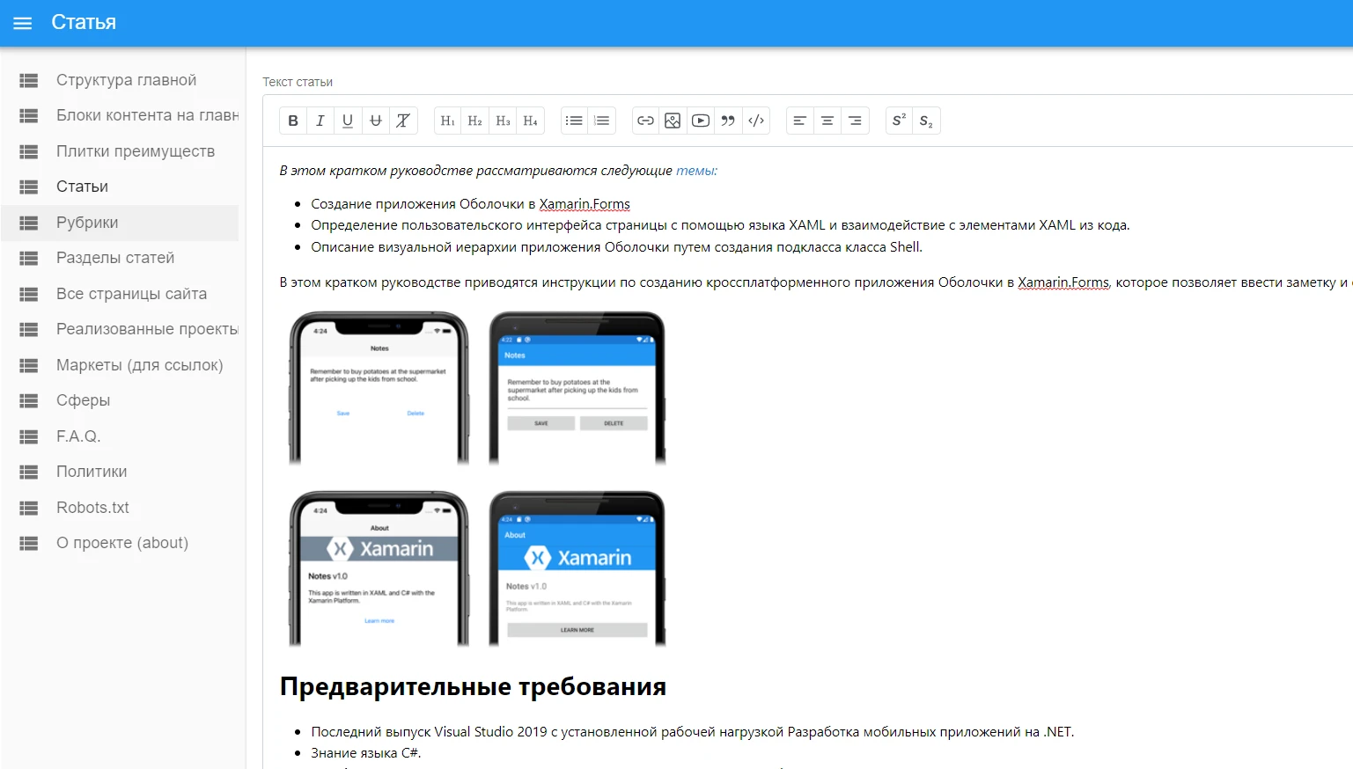
Task: Follow the 'темы' hyperlink in text
Action: pyautogui.click(x=696, y=171)
